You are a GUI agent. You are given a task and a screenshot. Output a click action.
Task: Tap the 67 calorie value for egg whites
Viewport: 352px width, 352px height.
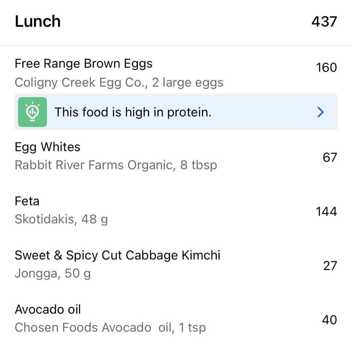[330, 157]
